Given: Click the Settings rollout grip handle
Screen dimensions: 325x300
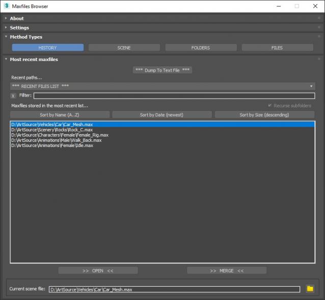Looking at the screenshot, I should pos(319,27).
